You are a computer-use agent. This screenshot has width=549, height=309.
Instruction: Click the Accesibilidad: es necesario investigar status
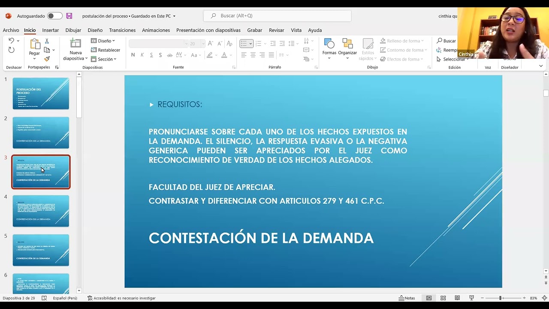121,298
